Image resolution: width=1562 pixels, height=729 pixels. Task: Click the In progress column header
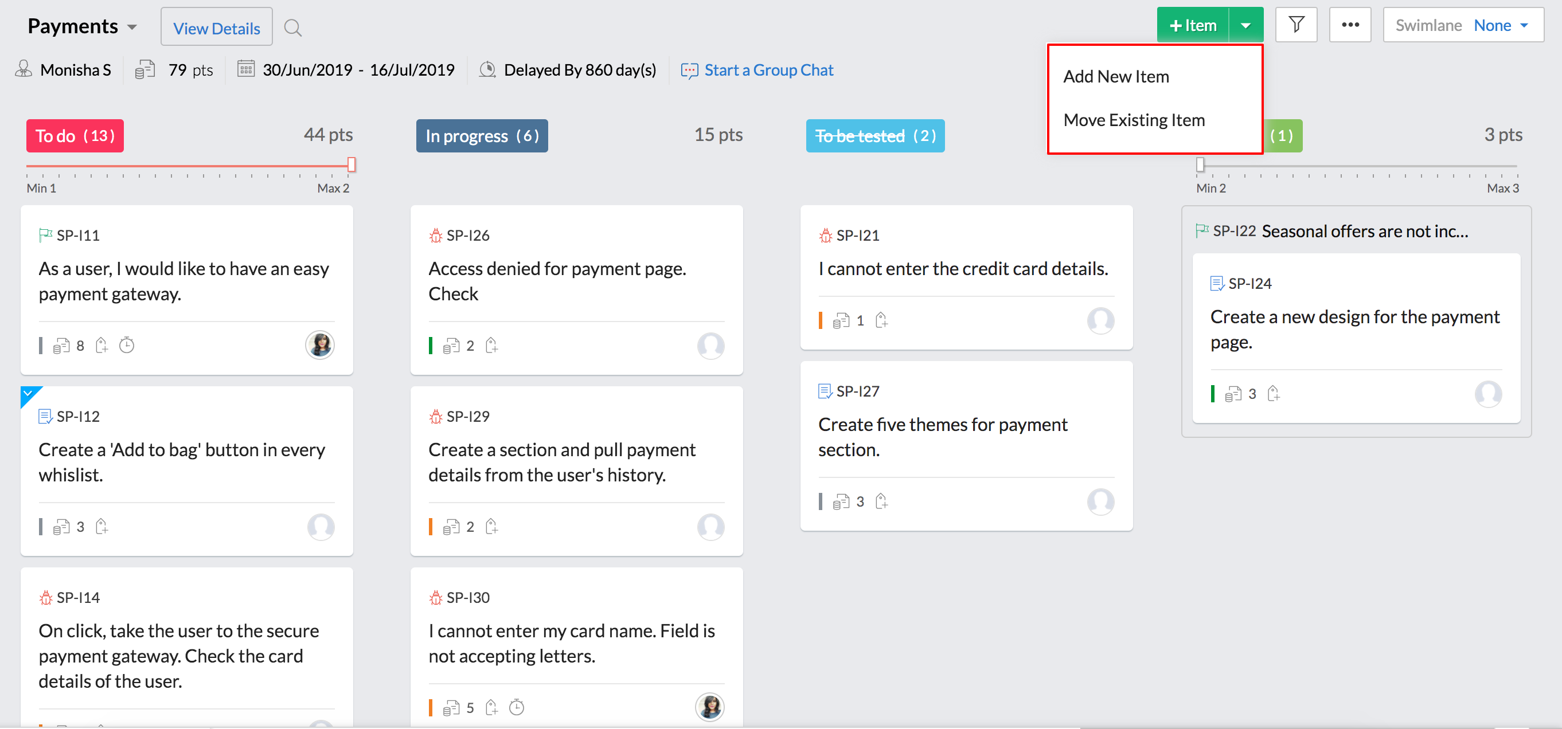click(x=482, y=136)
